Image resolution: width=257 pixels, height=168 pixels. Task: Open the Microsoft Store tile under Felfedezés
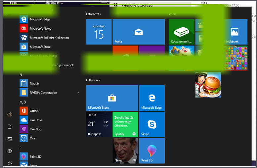click(112, 98)
